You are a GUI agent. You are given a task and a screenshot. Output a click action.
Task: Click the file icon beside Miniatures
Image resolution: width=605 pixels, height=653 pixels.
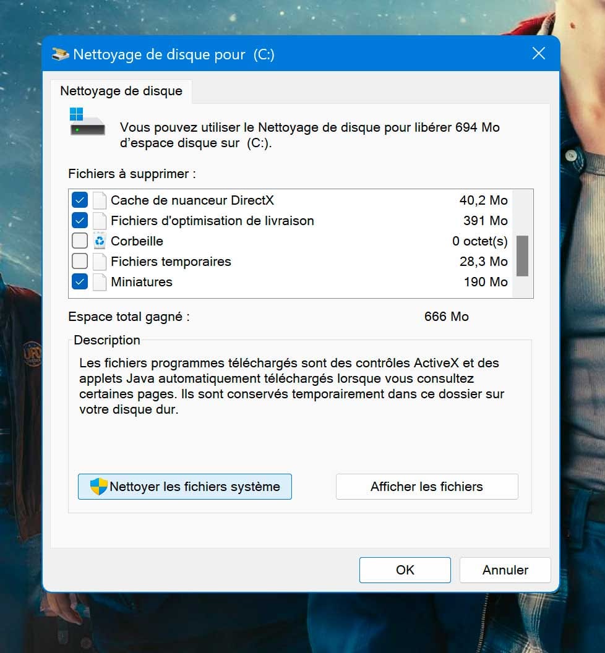[x=99, y=282]
